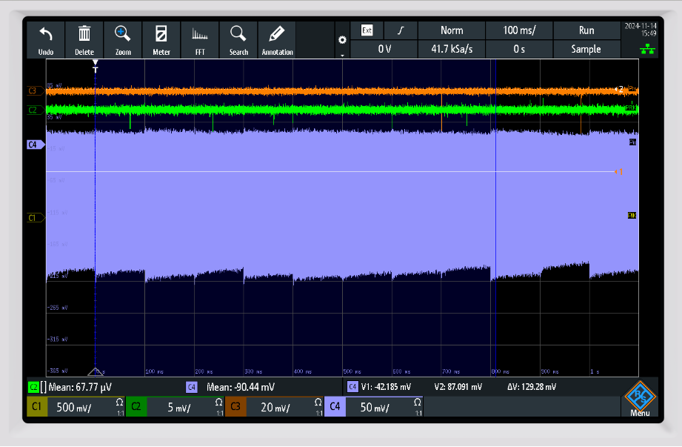Start the FFT spectrum analysis
The width and height of the screenshot is (682, 447).
pyautogui.click(x=200, y=40)
